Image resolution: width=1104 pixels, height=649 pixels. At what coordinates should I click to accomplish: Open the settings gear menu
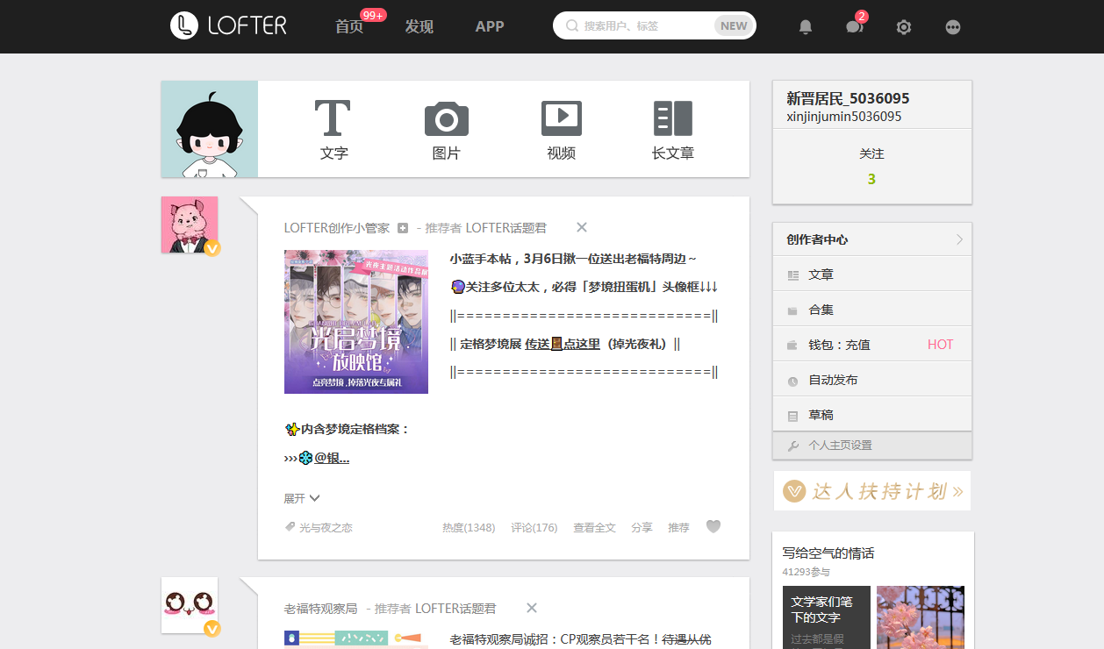coord(903,27)
